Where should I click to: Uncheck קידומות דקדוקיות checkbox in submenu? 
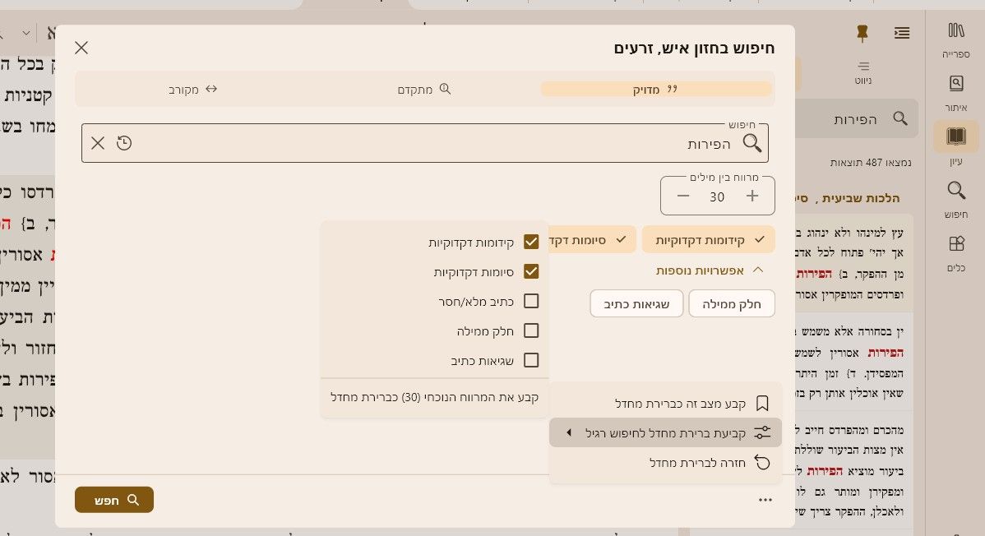531,242
